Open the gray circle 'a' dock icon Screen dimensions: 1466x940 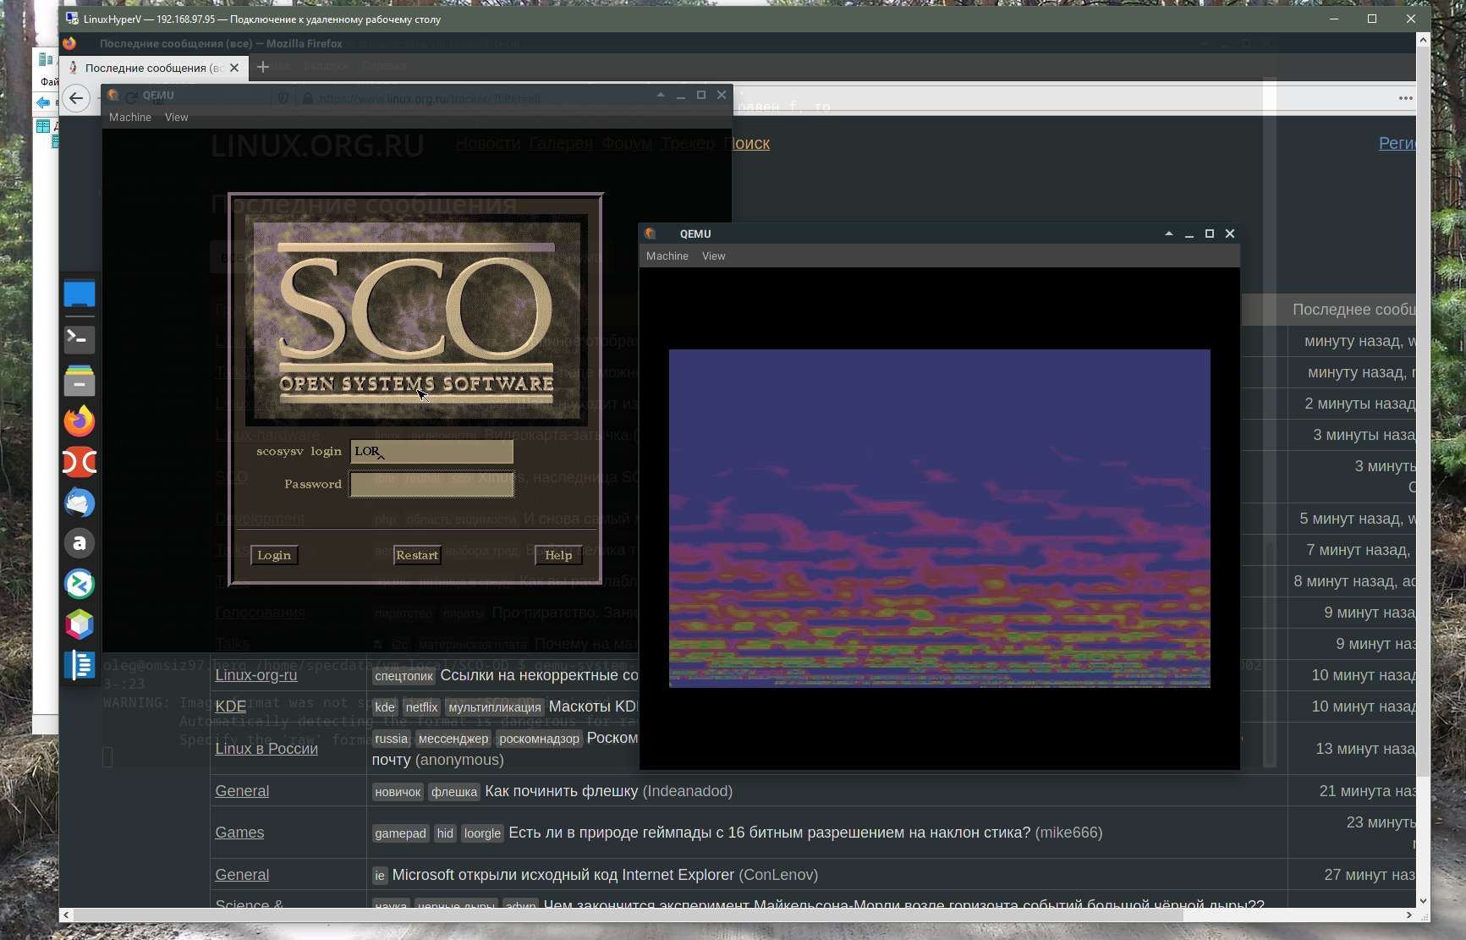point(80,543)
